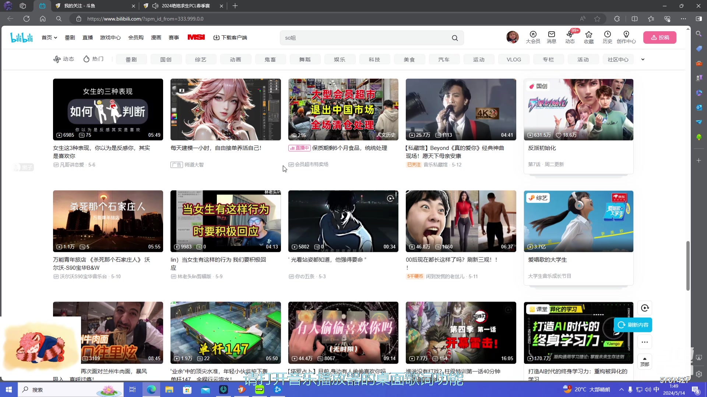707x397 pixels.
Task: Open Microsoft Store from taskbar
Action: click(x=187, y=390)
